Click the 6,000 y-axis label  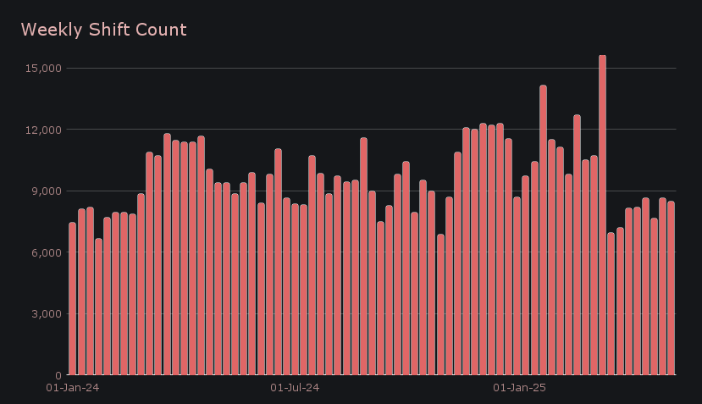(x=47, y=252)
